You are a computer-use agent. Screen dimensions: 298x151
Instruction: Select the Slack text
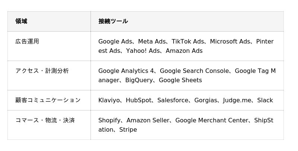pyautogui.click(x=265, y=100)
